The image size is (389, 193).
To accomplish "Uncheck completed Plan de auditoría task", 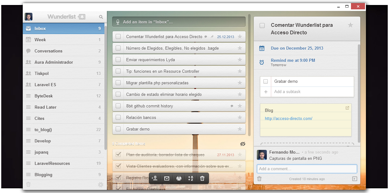I will 118,155.
